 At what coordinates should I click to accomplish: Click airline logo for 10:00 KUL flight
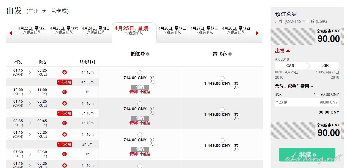64,92
